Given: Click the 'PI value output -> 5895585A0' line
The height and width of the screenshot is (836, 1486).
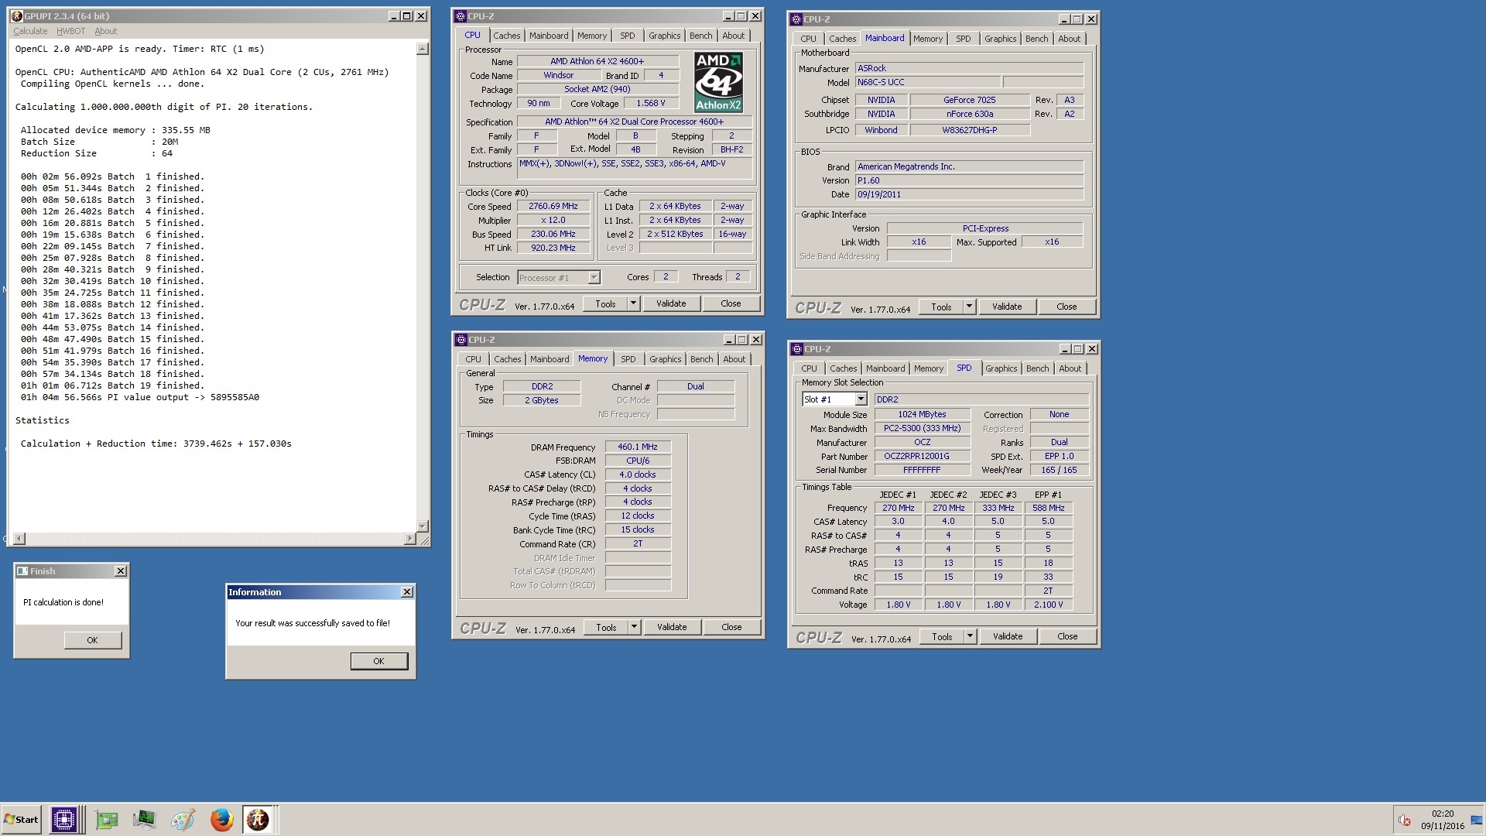Looking at the screenshot, I should click(140, 397).
